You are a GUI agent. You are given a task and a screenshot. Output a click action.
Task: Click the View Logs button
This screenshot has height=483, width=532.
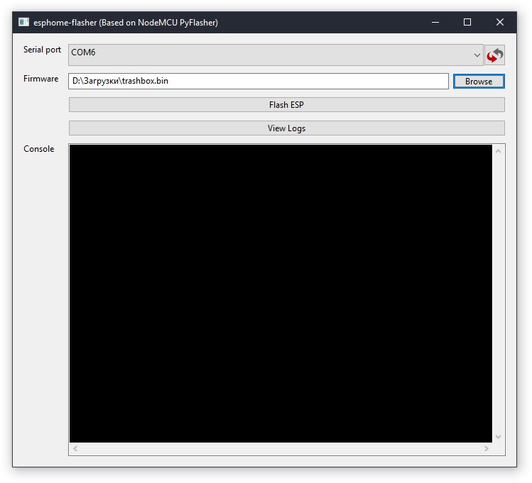(287, 128)
